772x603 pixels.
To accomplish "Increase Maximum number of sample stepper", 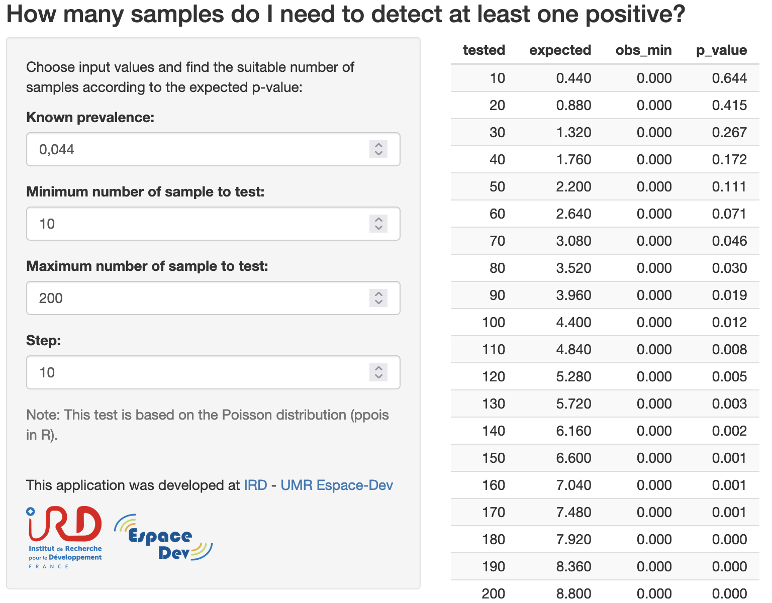I will (x=378, y=293).
